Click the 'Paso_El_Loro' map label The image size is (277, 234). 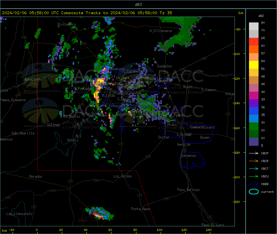(x=213, y=225)
